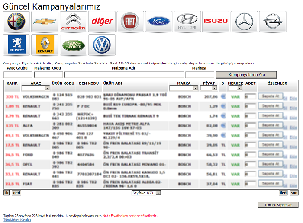Click the blue icon in the 207,86 price row
303x223 pixels.
click(x=223, y=96)
